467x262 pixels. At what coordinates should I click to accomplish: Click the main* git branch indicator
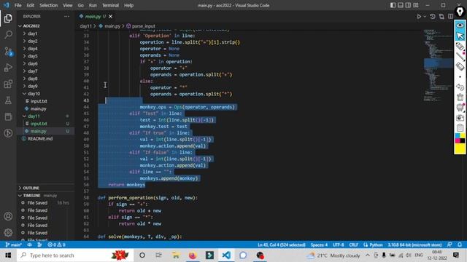point(13,245)
